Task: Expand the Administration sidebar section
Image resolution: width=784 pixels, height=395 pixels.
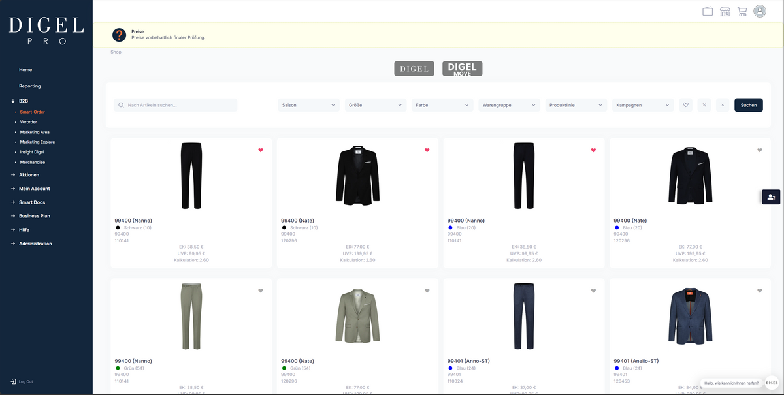Action: click(x=35, y=244)
